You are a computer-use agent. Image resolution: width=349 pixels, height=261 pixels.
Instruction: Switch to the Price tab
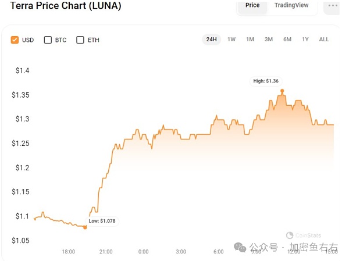[252, 6]
